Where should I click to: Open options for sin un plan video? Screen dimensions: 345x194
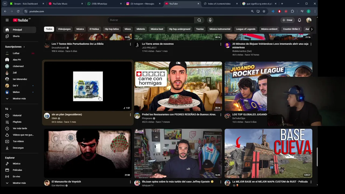(130, 115)
